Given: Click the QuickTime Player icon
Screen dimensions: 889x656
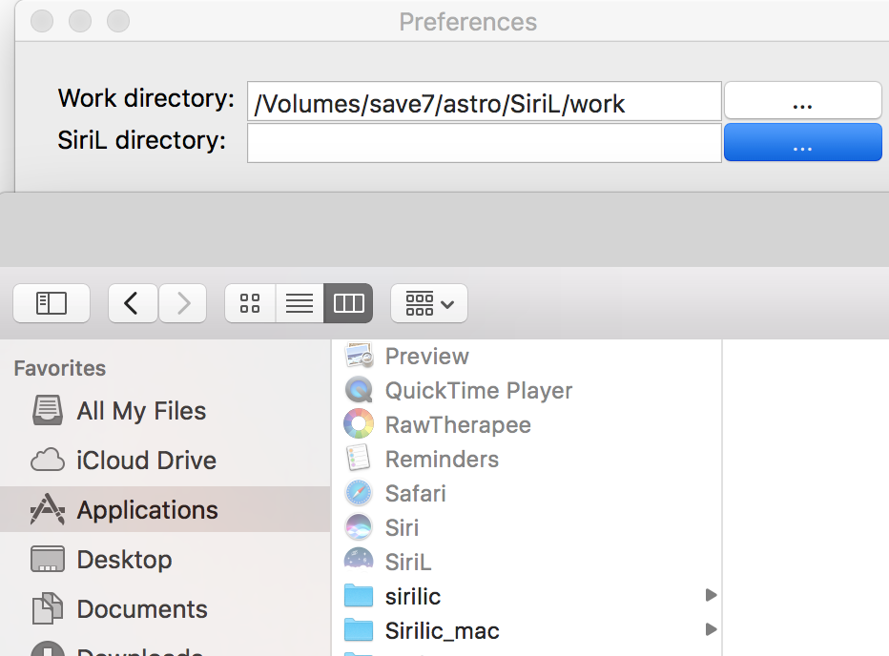Looking at the screenshot, I should coord(359,390).
